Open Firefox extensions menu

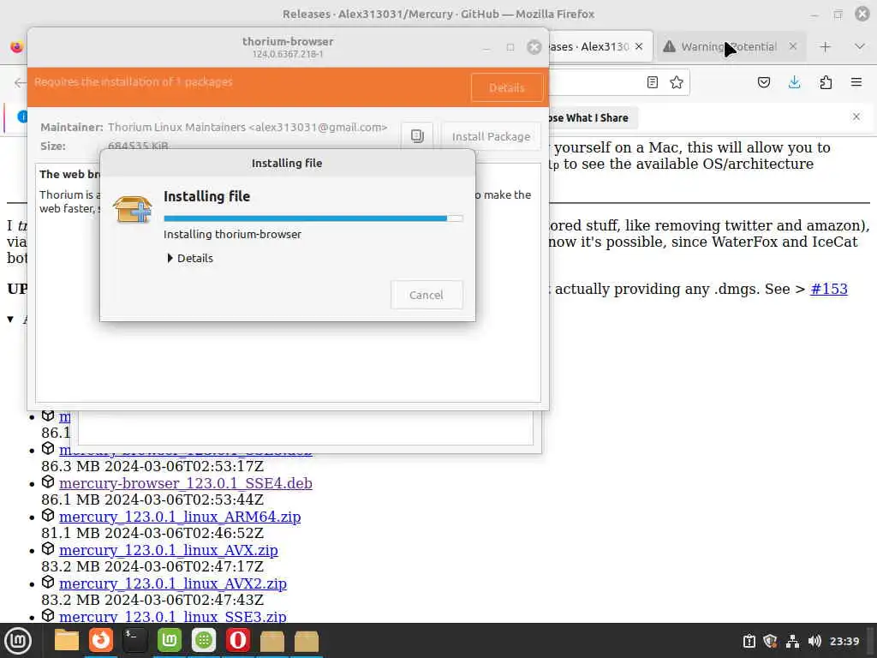click(826, 83)
